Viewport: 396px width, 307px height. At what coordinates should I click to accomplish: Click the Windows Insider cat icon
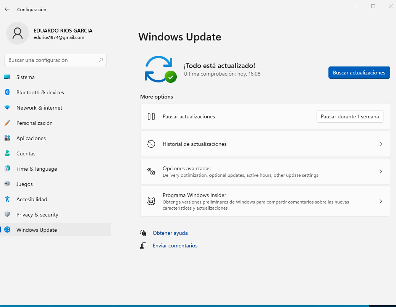point(151,201)
